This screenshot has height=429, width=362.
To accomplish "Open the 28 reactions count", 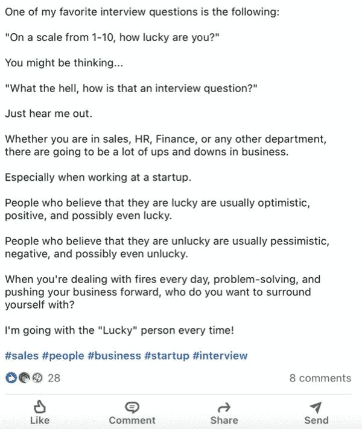I will tap(54, 378).
